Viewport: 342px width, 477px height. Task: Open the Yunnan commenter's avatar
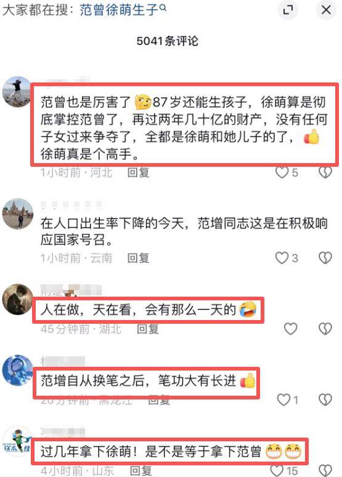click(18, 214)
